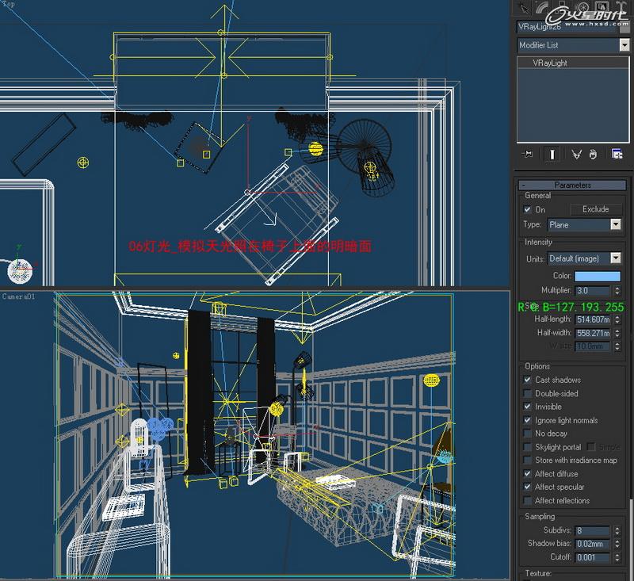Image resolution: width=634 pixels, height=581 pixels.
Task: Adjust the Half-width spinner arrows
Action: [617, 333]
